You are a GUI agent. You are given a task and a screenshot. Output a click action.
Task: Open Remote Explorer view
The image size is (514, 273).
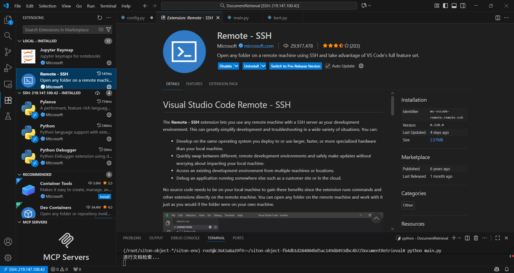point(8,84)
